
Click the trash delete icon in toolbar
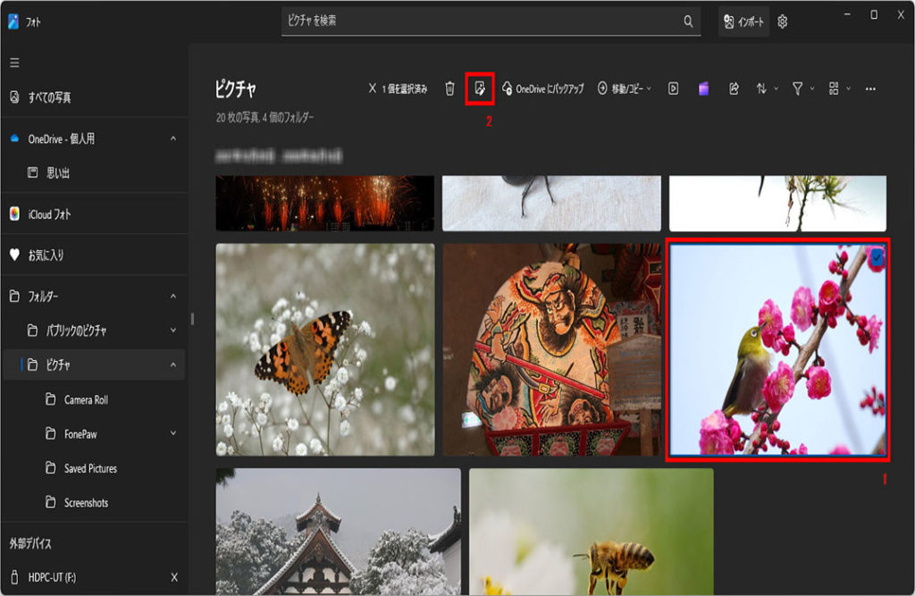coord(450,88)
